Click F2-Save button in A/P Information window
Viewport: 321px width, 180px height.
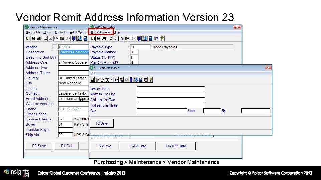coord(104,146)
